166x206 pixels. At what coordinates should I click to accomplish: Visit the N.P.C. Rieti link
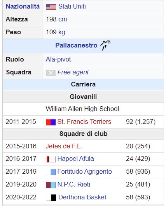coord(74,184)
